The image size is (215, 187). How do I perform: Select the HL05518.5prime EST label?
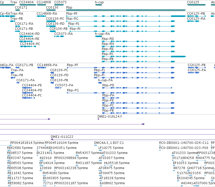pyautogui.click(x=117, y=163)
